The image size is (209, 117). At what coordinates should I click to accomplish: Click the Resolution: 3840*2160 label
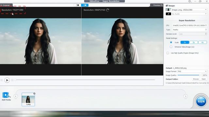(94, 10)
